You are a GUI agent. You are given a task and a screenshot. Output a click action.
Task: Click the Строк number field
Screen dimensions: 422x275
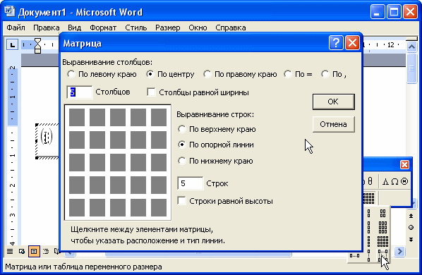tap(190, 183)
